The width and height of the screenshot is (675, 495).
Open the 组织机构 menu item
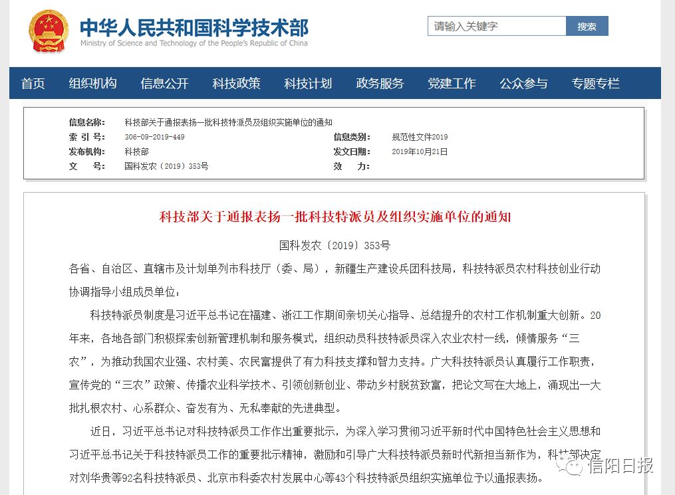click(x=93, y=83)
